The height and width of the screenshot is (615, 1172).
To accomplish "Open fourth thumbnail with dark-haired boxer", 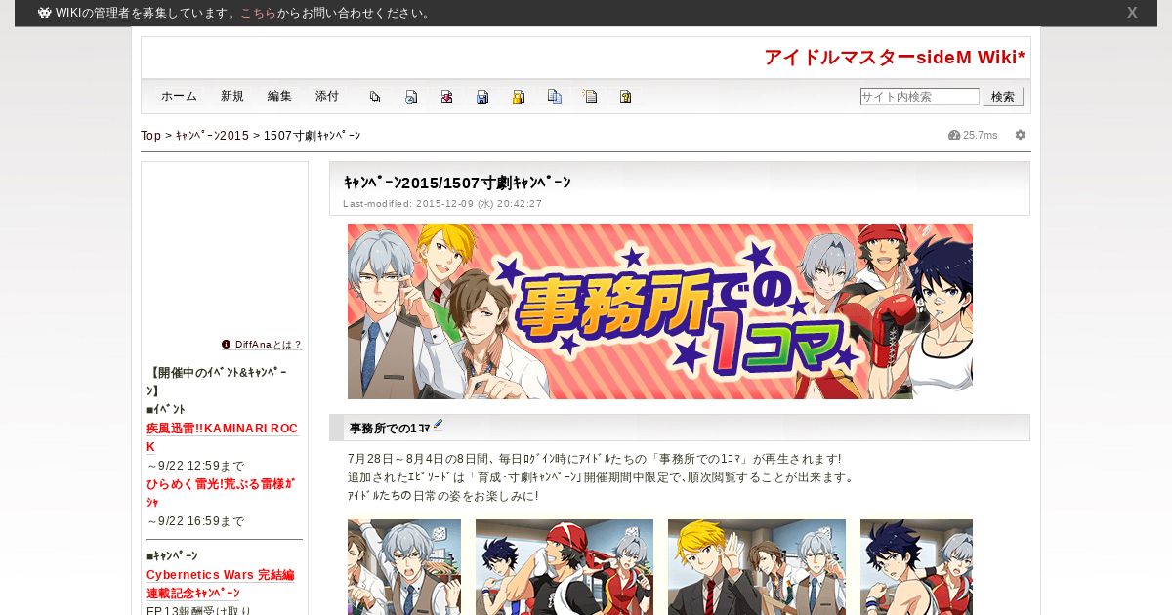I will pos(916,567).
